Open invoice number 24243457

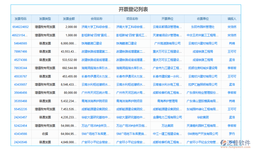click(20, 117)
